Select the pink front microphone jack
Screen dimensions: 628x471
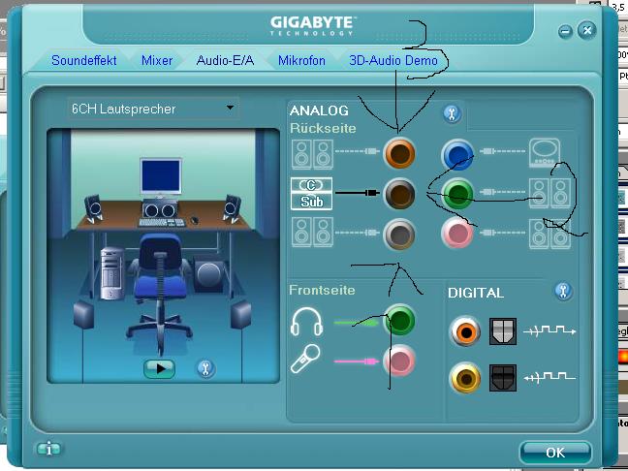click(x=399, y=361)
